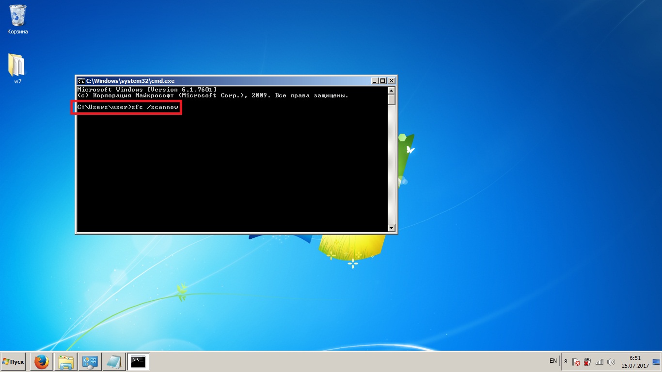Open Windows Explorer from taskbar
662x372 pixels.
coord(66,362)
